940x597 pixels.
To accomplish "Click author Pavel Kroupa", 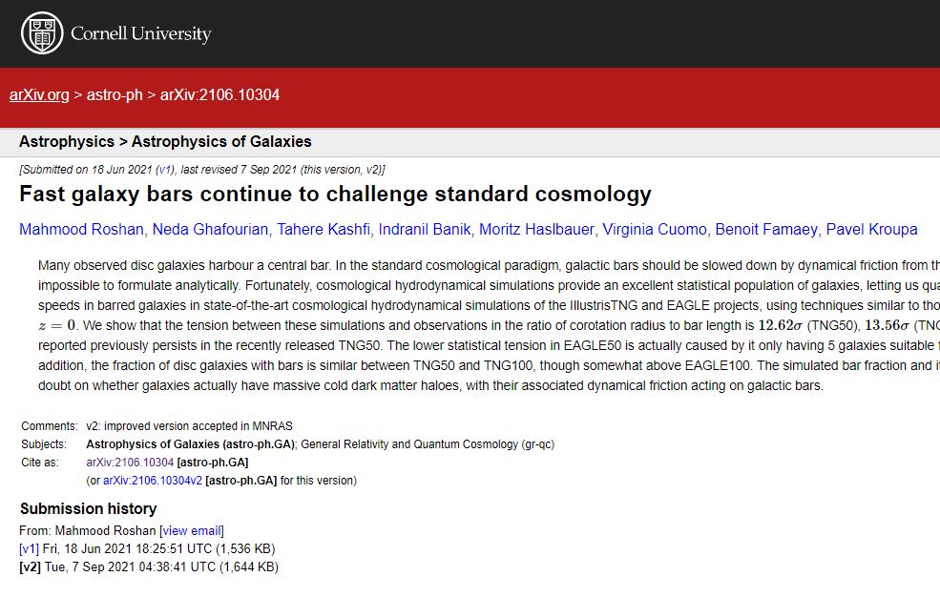I will tap(871, 230).
